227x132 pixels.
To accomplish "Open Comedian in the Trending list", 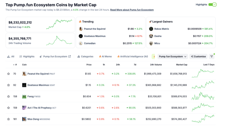I will click(90, 43).
